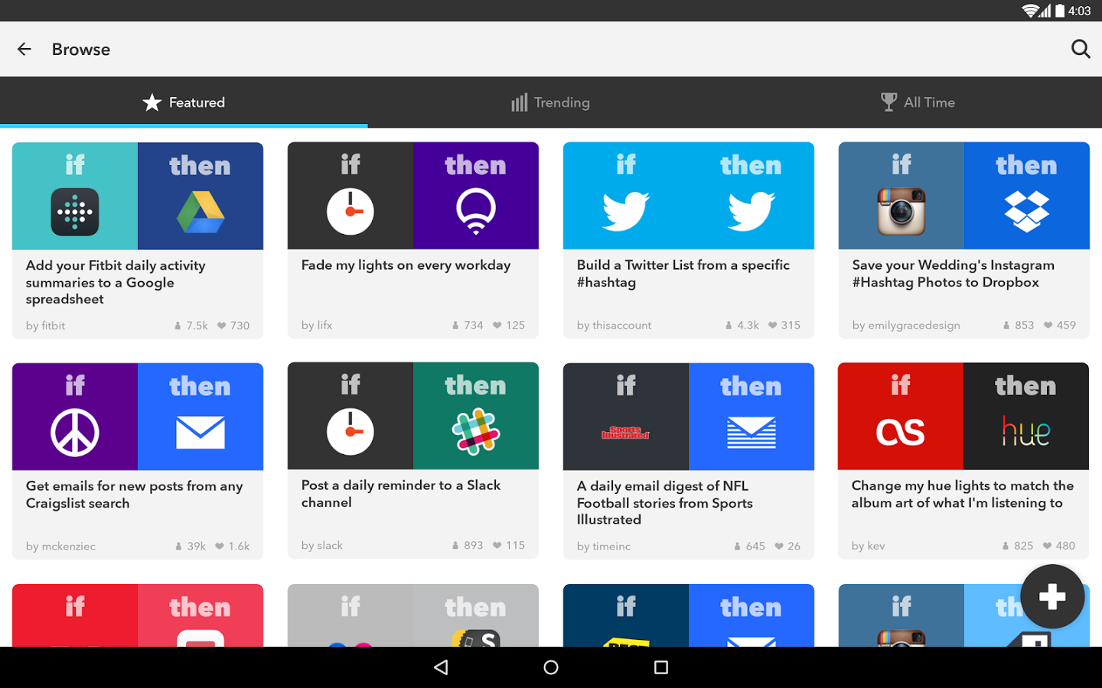
Task: Tap the 315 favorites heart count
Action: click(784, 325)
